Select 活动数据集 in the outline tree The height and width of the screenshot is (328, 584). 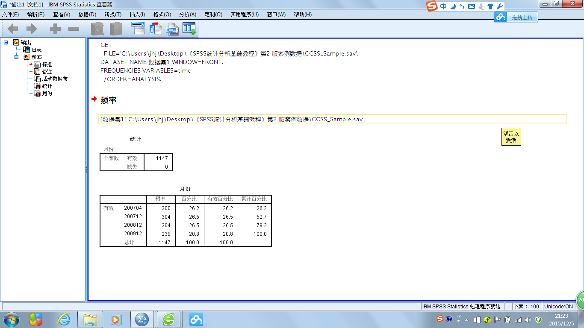click(x=55, y=79)
